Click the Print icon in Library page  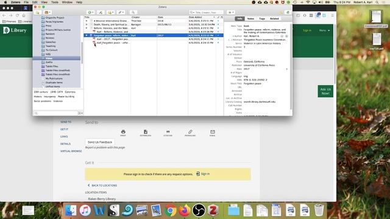coord(123,133)
